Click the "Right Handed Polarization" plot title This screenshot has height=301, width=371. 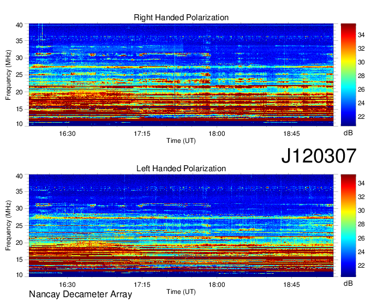coord(181,17)
